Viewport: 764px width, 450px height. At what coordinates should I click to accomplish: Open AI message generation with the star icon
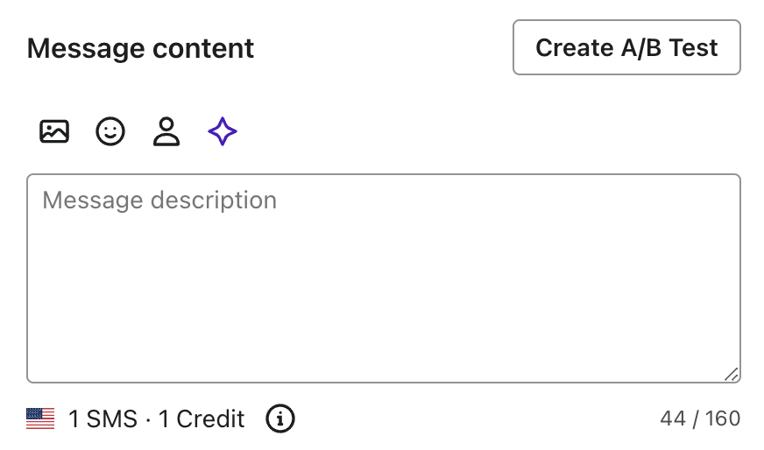pos(223,132)
